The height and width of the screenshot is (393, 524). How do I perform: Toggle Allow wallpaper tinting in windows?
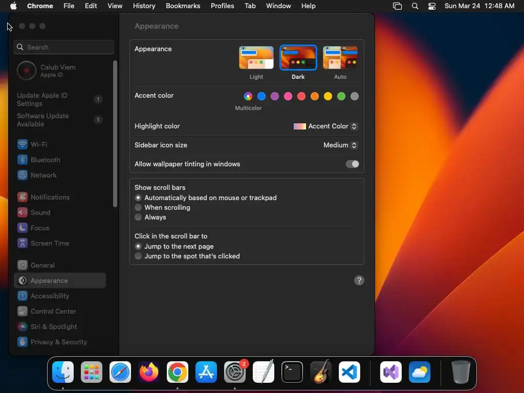point(352,164)
